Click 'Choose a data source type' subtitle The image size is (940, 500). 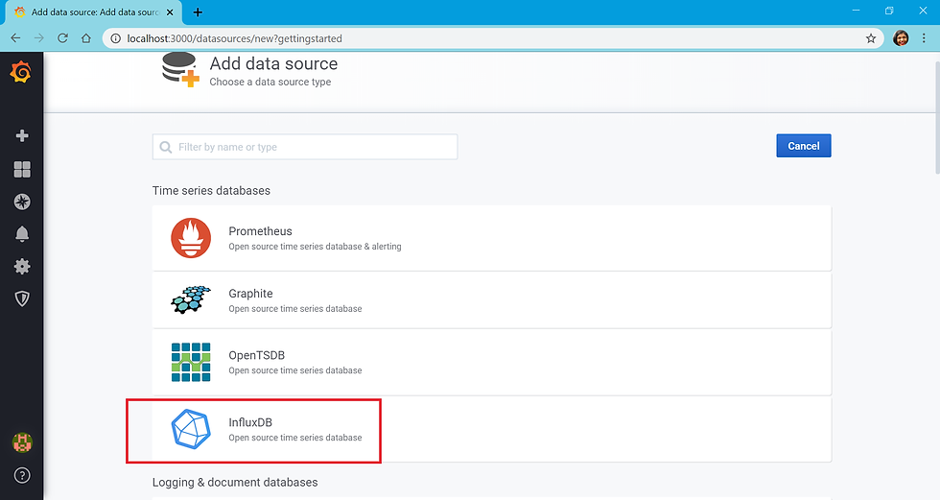(x=270, y=83)
